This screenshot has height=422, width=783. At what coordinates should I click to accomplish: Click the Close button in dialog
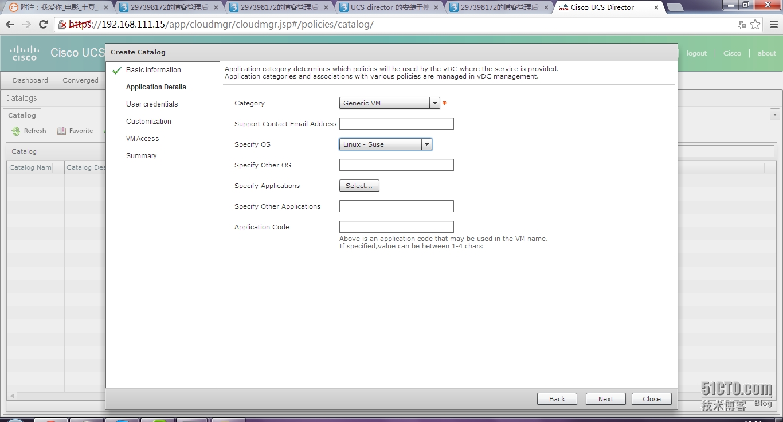pyautogui.click(x=652, y=399)
